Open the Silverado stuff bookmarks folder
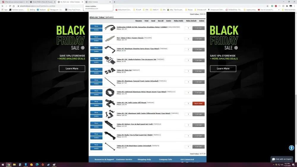Viewport: 297px width, 167px height. [x=200, y=10]
